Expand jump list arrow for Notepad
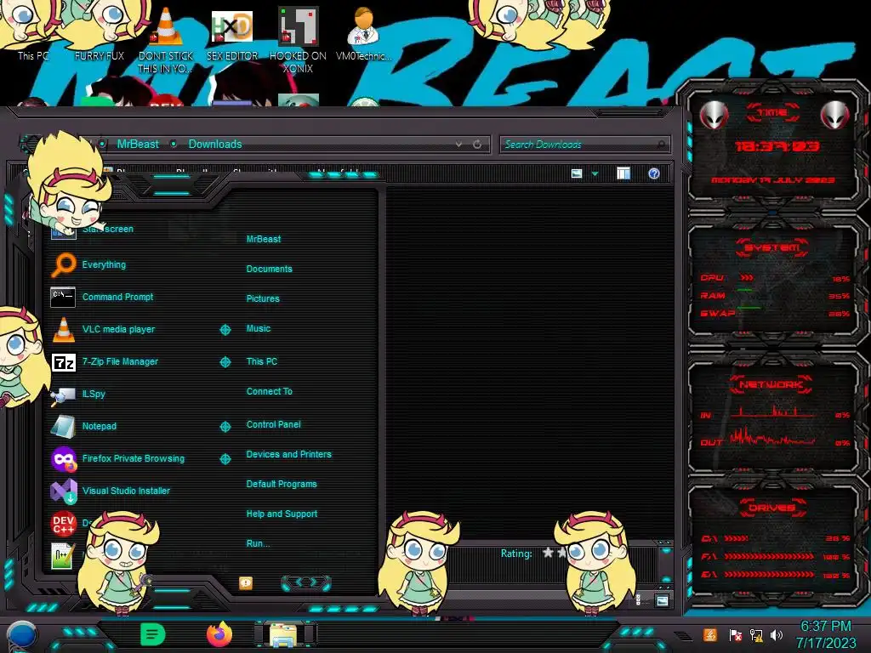 pyautogui.click(x=225, y=427)
